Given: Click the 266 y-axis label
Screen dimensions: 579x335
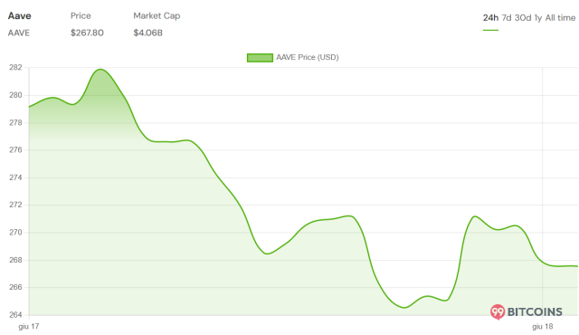Looking at the screenshot, I should pyautogui.click(x=15, y=287).
